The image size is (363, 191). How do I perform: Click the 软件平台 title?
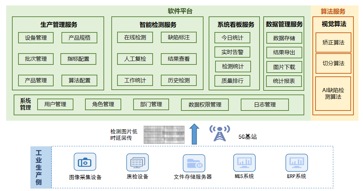[180, 11]
